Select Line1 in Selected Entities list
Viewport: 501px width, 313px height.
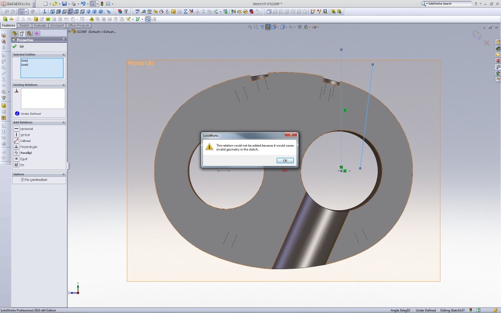click(x=25, y=61)
